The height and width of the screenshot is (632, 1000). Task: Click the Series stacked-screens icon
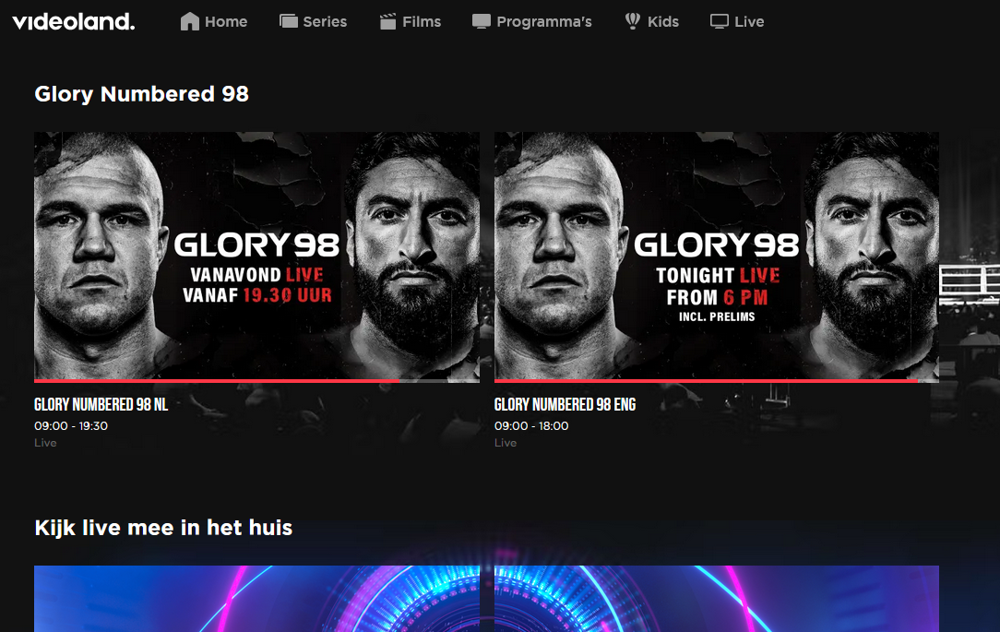click(x=288, y=22)
